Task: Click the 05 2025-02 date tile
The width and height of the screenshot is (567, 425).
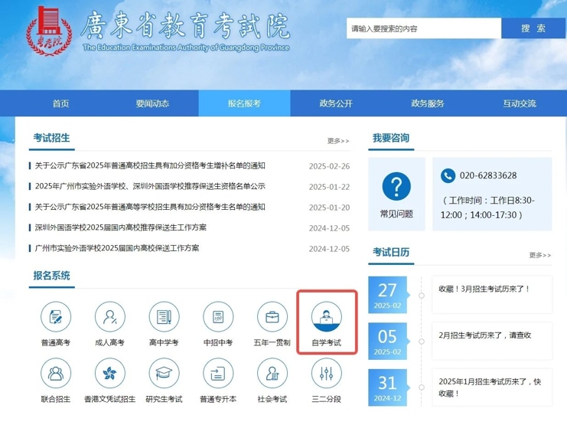Action: click(x=388, y=342)
